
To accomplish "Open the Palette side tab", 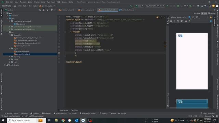I will [x=168, y=20].
